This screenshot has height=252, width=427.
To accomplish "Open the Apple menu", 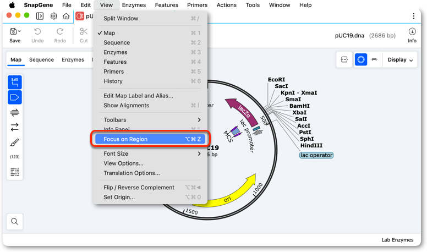I will point(12,5).
